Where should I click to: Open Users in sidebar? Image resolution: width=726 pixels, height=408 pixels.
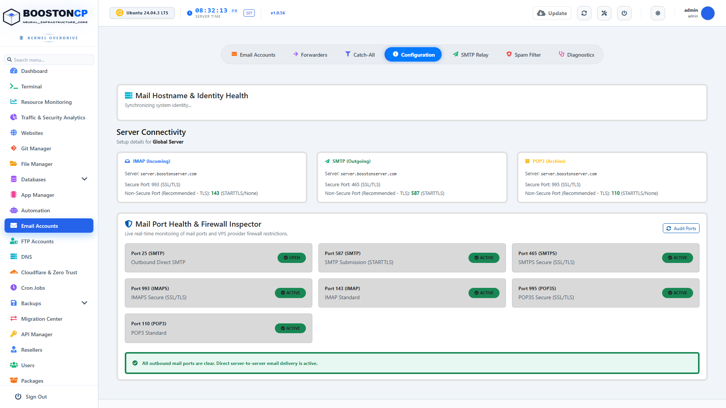click(49, 365)
